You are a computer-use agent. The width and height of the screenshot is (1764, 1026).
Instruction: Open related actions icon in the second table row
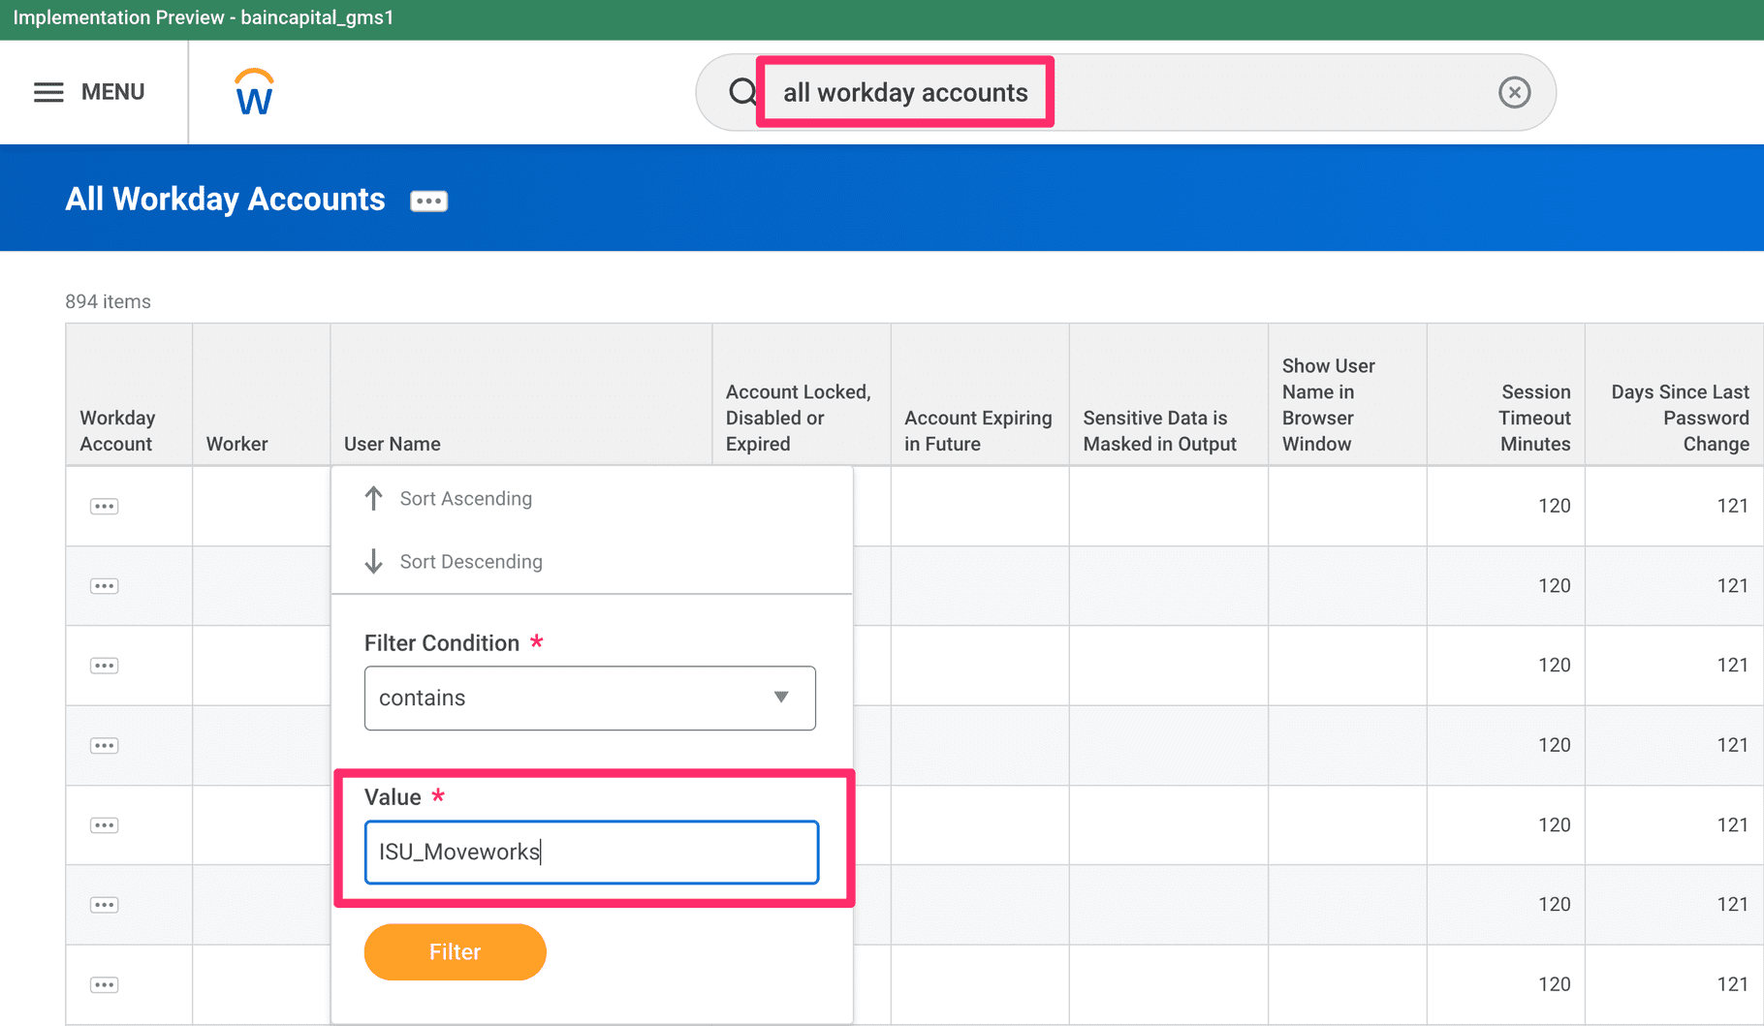tap(105, 586)
